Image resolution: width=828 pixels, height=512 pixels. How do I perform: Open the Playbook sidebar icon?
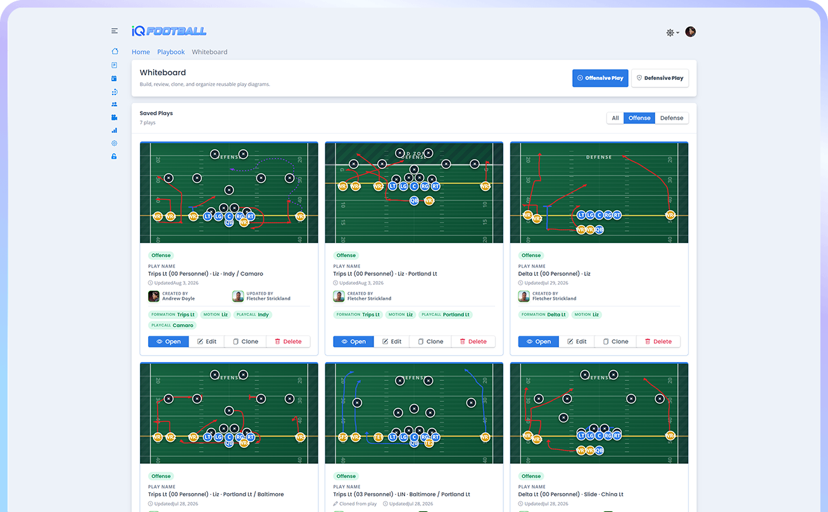[x=115, y=65]
